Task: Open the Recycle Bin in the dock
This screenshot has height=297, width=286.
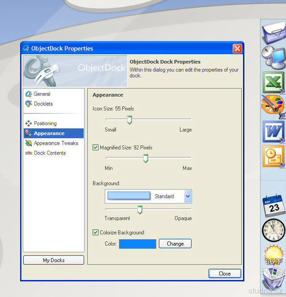Action: 274,280
